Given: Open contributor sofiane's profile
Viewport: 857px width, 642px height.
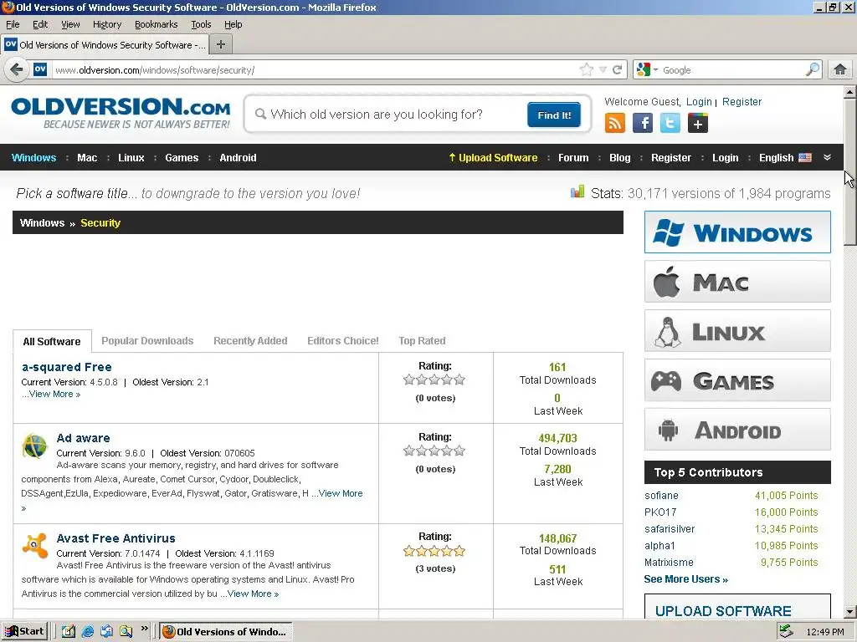Looking at the screenshot, I should (x=661, y=496).
